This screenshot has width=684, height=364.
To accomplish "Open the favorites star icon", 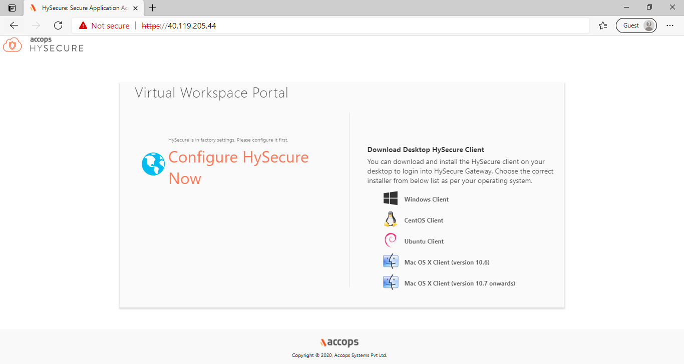I will 603,25.
